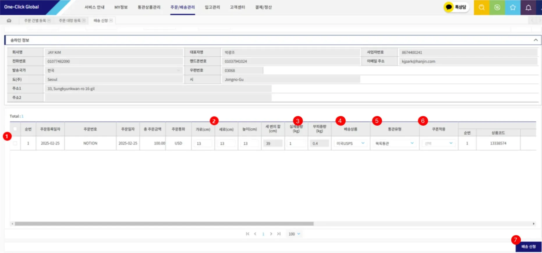Click the 배송 신청 submit button
Screen dimensions: 542x253
(x=528, y=247)
